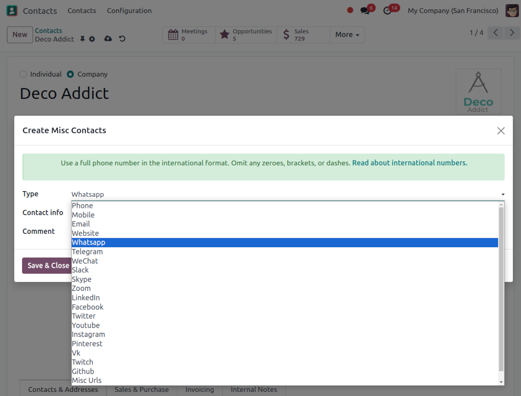This screenshot has height=396, width=521.
Task: Expand the More dropdown
Action: [x=347, y=35]
